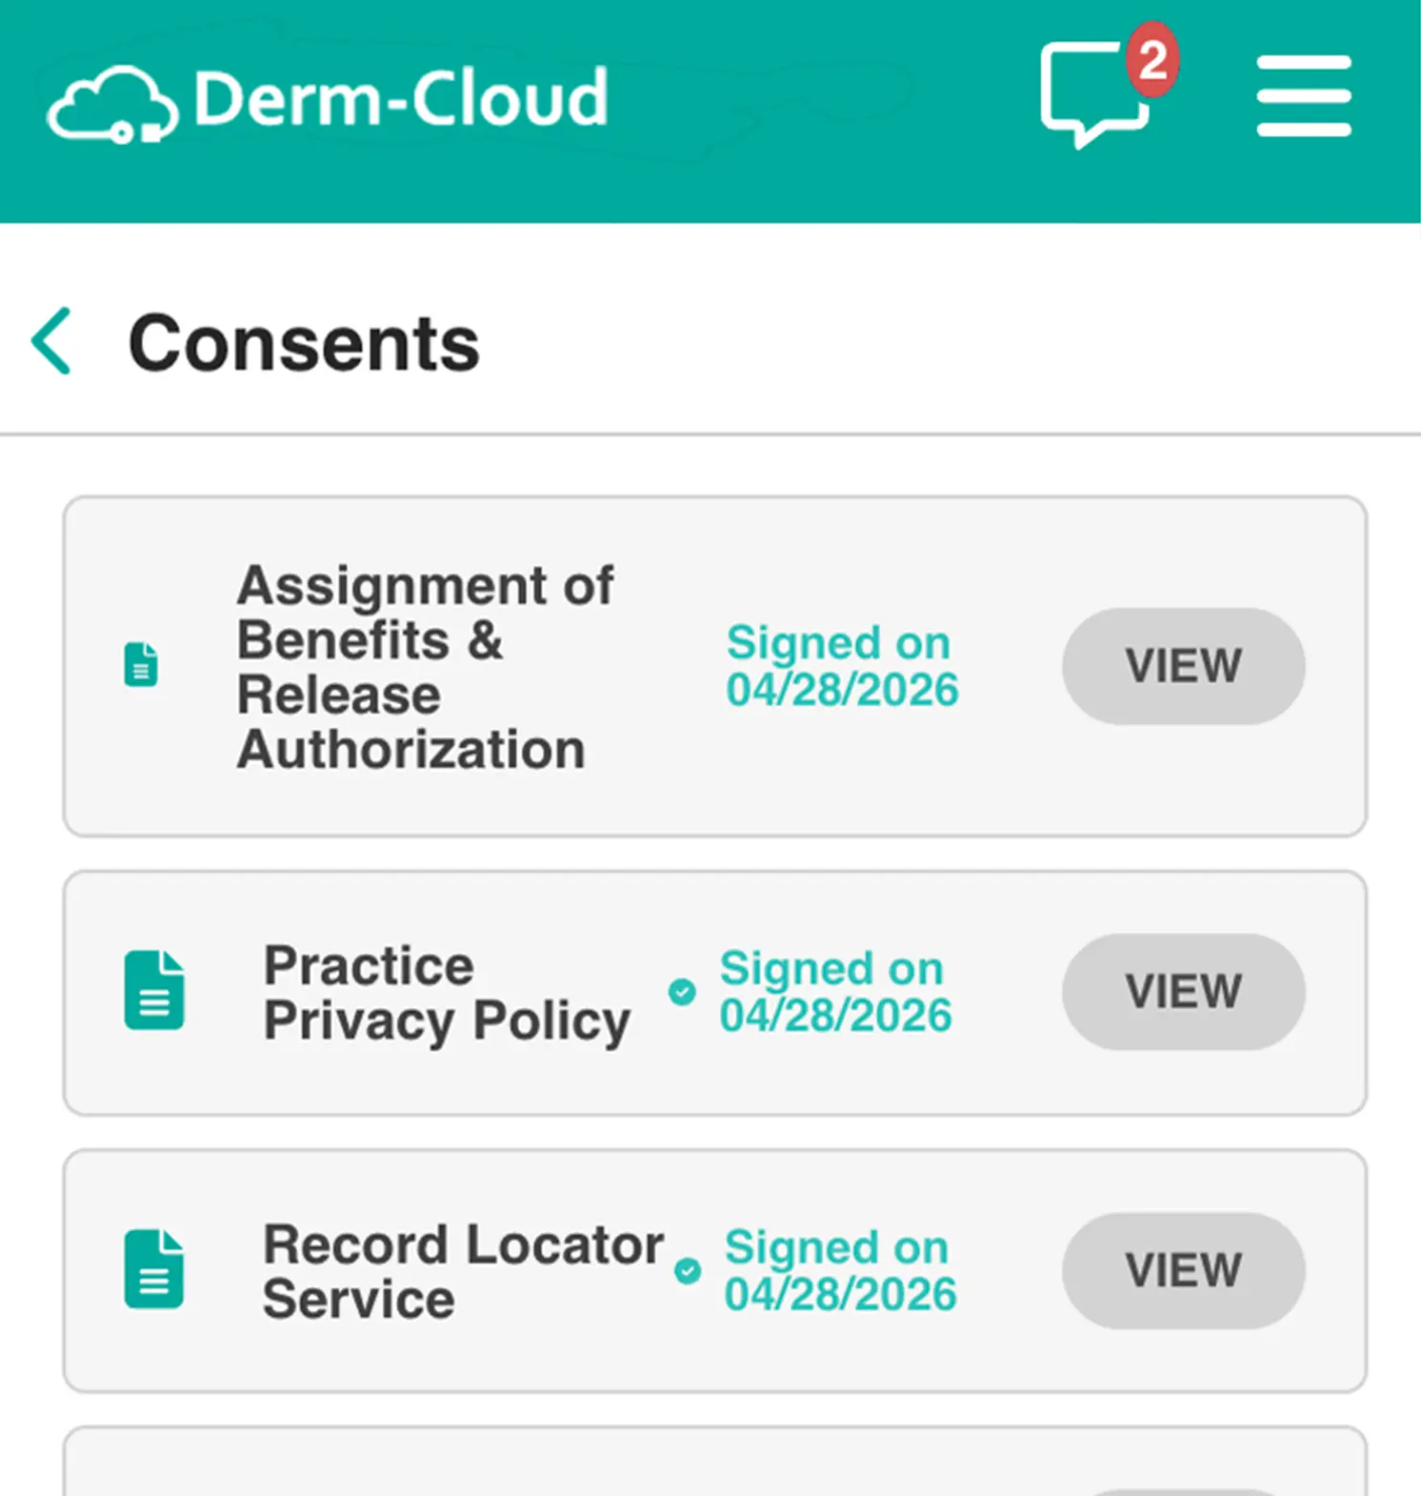Open the hamburger menu
The image size is (1421, 1496).
coord(1304,96)
